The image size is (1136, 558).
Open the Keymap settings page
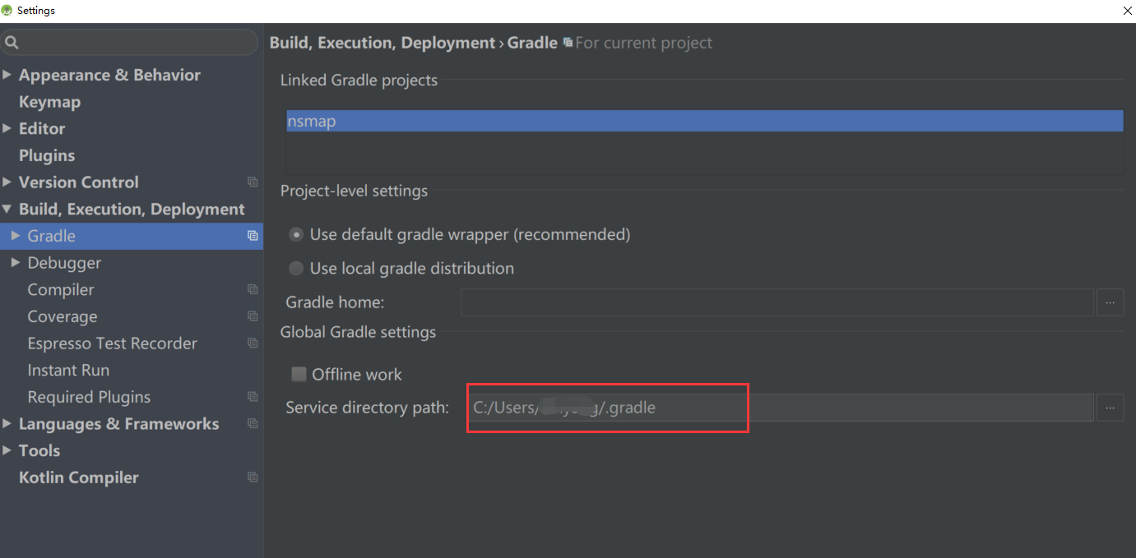49,102
